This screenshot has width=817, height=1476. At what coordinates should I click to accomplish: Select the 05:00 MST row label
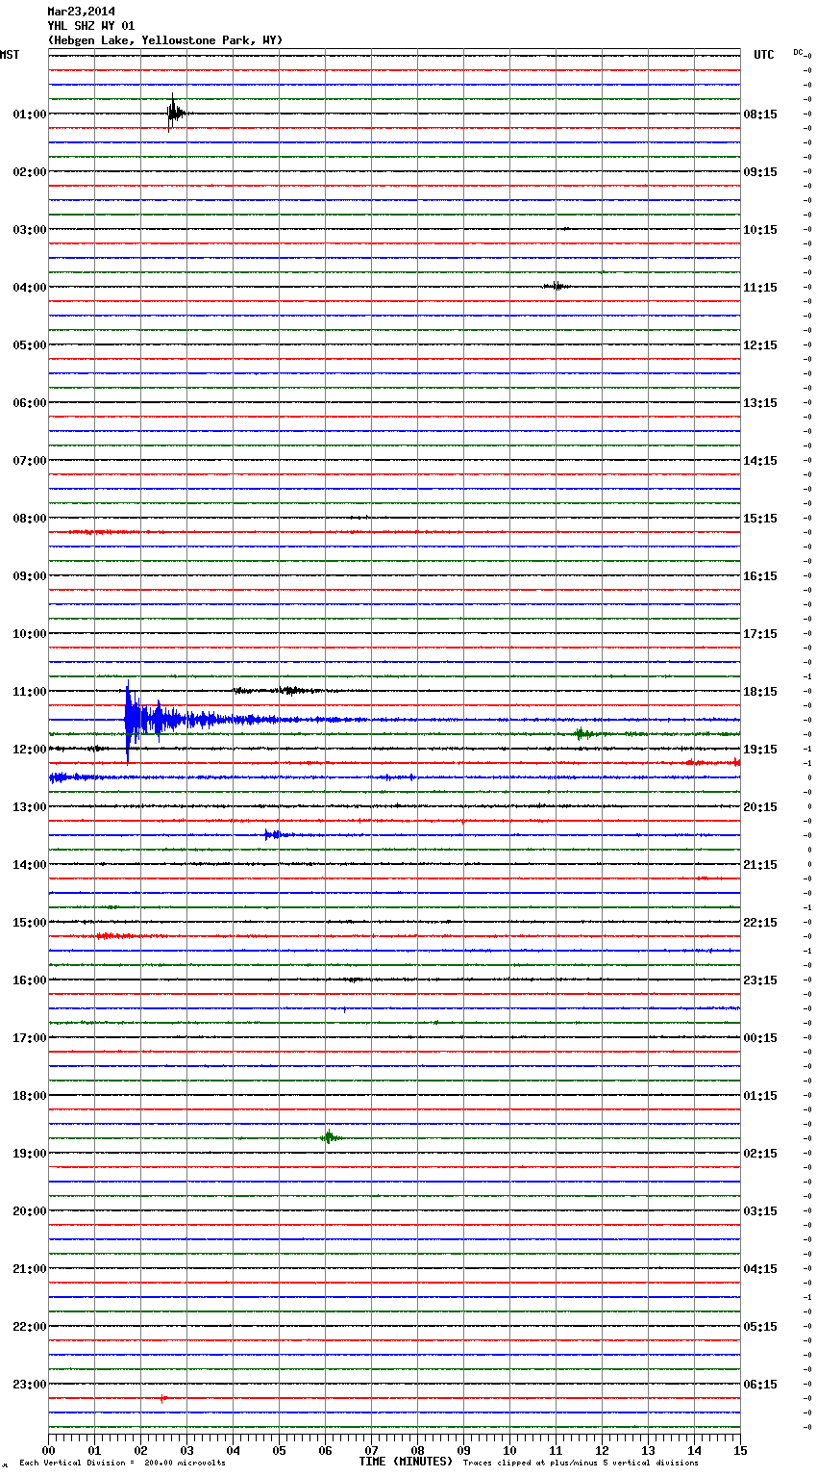[x=30, y=345]
